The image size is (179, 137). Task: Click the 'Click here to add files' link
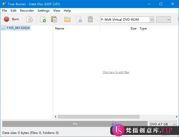pyautogui.click(x=116, y=72)
